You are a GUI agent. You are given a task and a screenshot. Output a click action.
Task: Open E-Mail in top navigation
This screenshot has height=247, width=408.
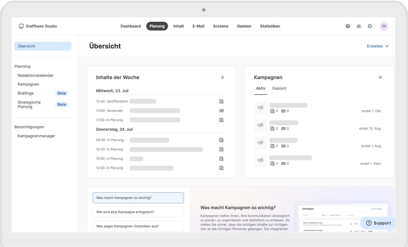(x=199, y=26)
